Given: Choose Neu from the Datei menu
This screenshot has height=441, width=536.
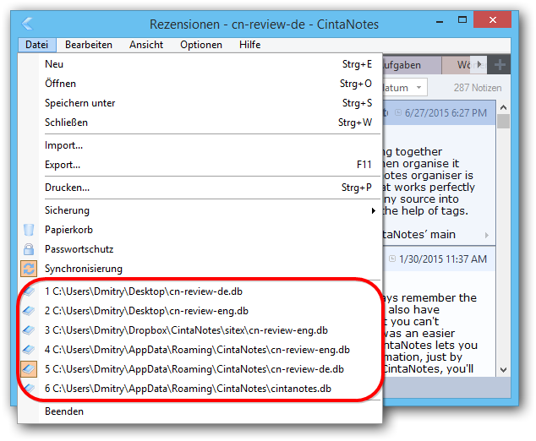Looking at the screenshot, I should pos(209,64).
